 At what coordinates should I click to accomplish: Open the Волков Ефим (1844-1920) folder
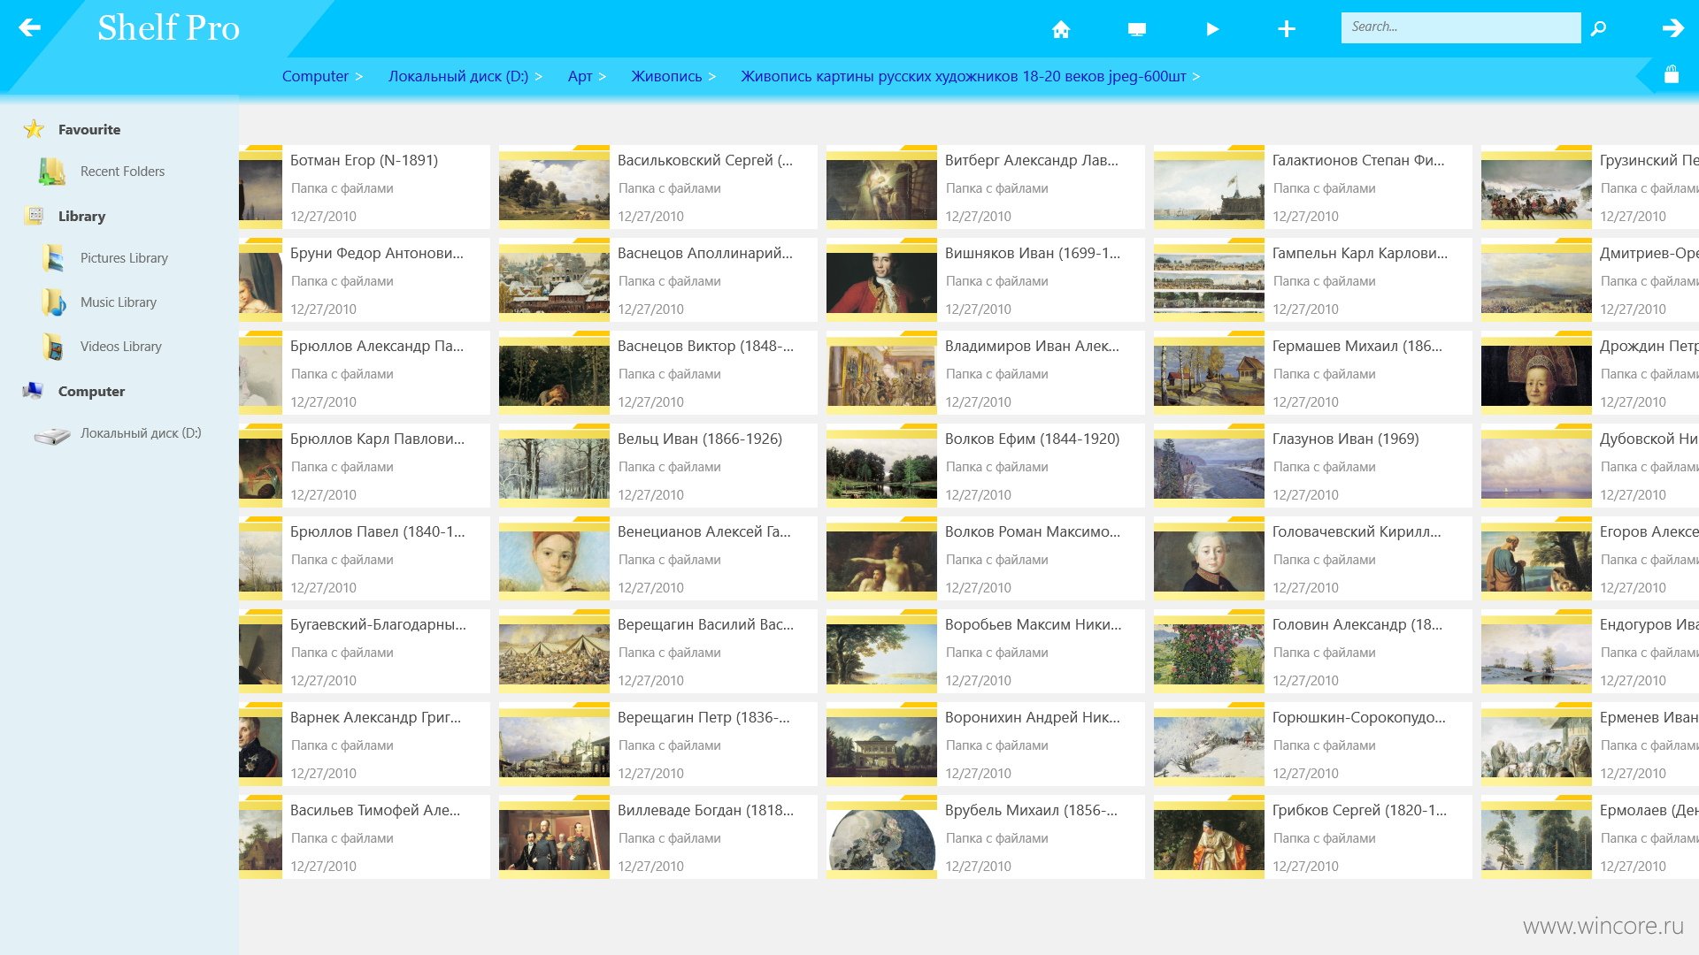coord(985,465)
